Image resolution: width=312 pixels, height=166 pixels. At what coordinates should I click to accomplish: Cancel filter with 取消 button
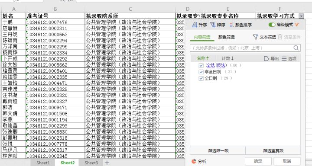point(287,161)
